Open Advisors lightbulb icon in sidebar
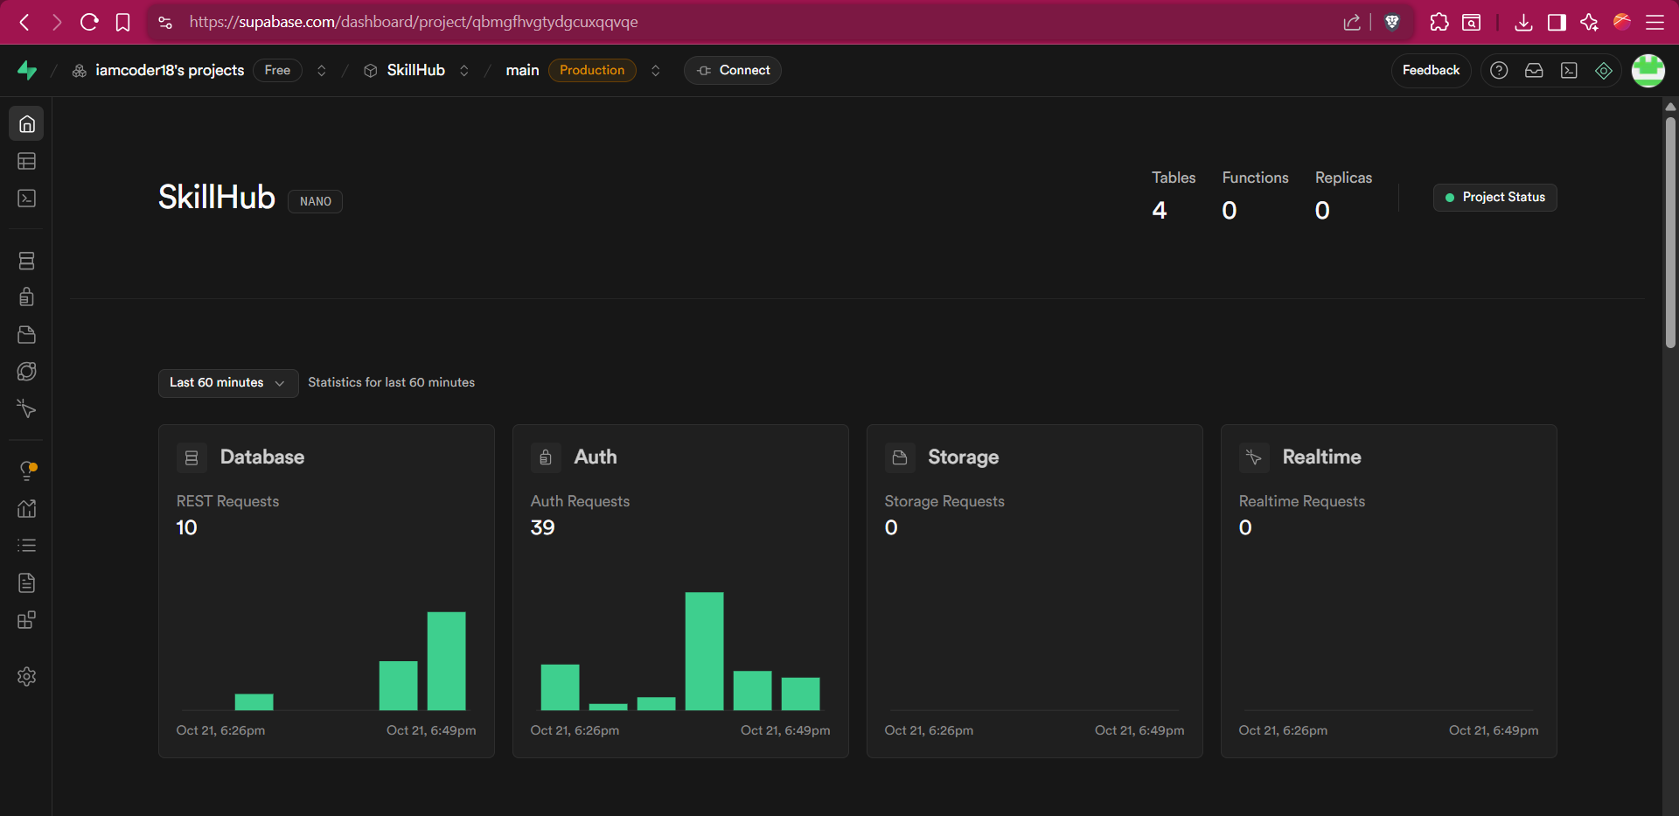 [x=27, y=471]
